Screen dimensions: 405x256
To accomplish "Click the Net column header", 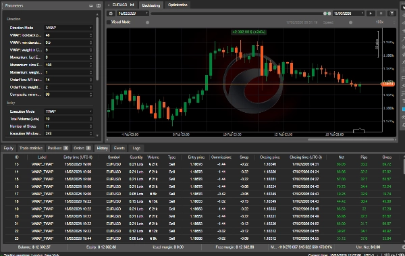I will (341, 157).
